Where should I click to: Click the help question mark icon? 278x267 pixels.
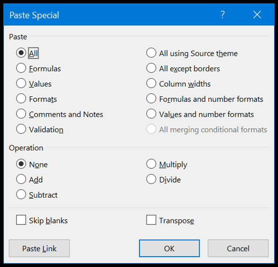223,15
